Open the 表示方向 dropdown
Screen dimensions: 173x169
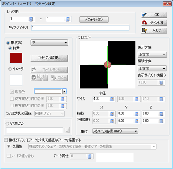click(x=152, y=55)
